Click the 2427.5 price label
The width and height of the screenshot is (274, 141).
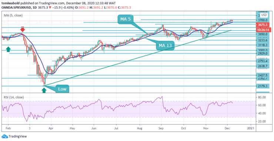(x=263, y=75)
